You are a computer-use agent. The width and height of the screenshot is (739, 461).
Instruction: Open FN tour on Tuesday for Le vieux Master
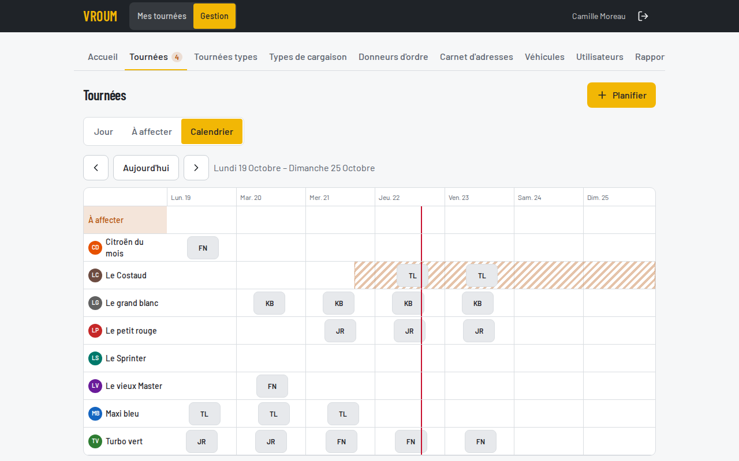pyautogui.click(x=272, y=386)
